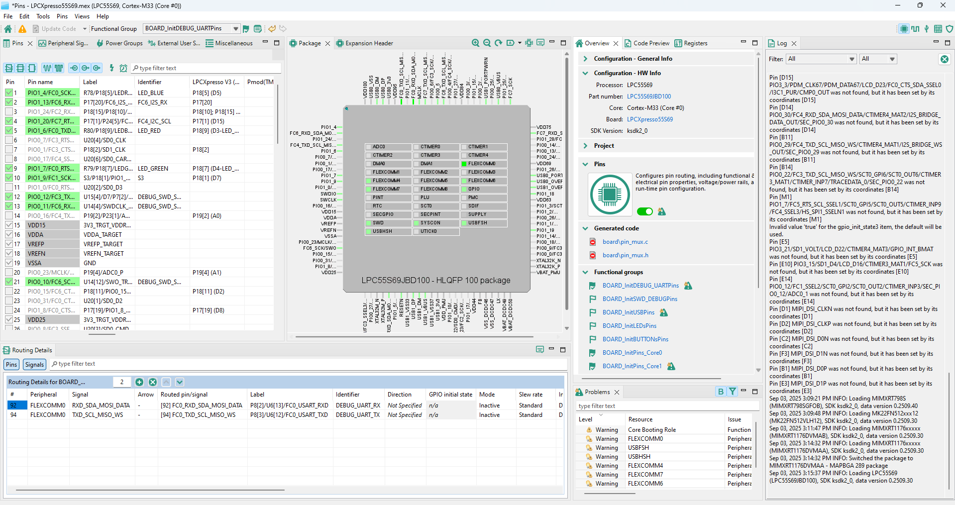Click the undo arrow in the toolbar
Image resolution: width=955 pixels, height=505 pixels.
click(272, 29)
